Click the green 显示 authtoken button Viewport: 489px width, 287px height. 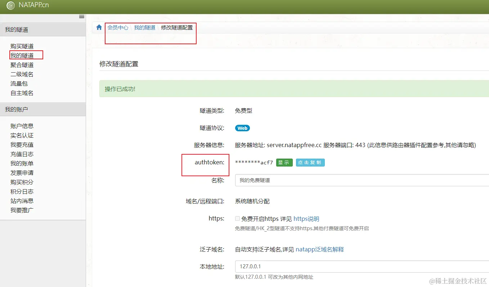click(284, 163)
